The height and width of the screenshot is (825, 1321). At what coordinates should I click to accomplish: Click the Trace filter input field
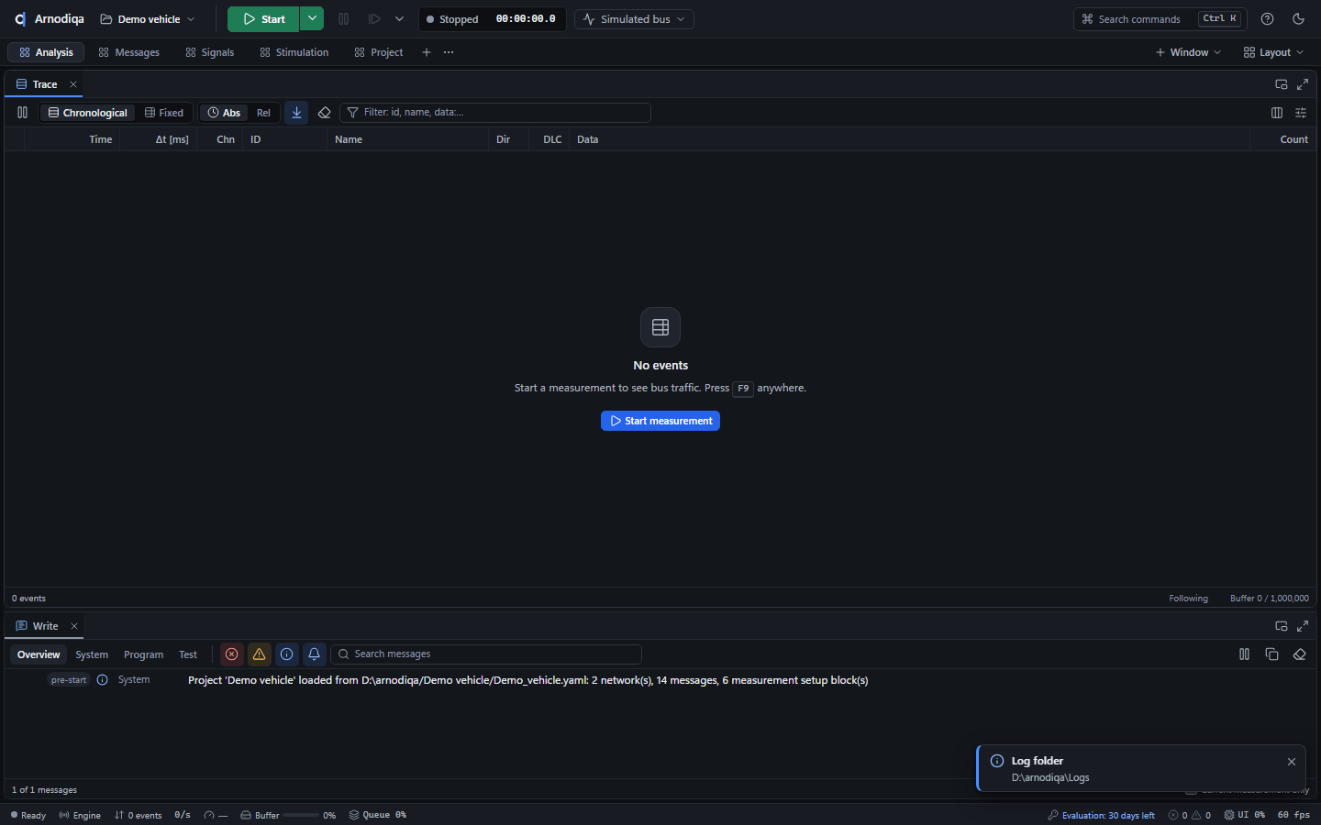(495, 113)
